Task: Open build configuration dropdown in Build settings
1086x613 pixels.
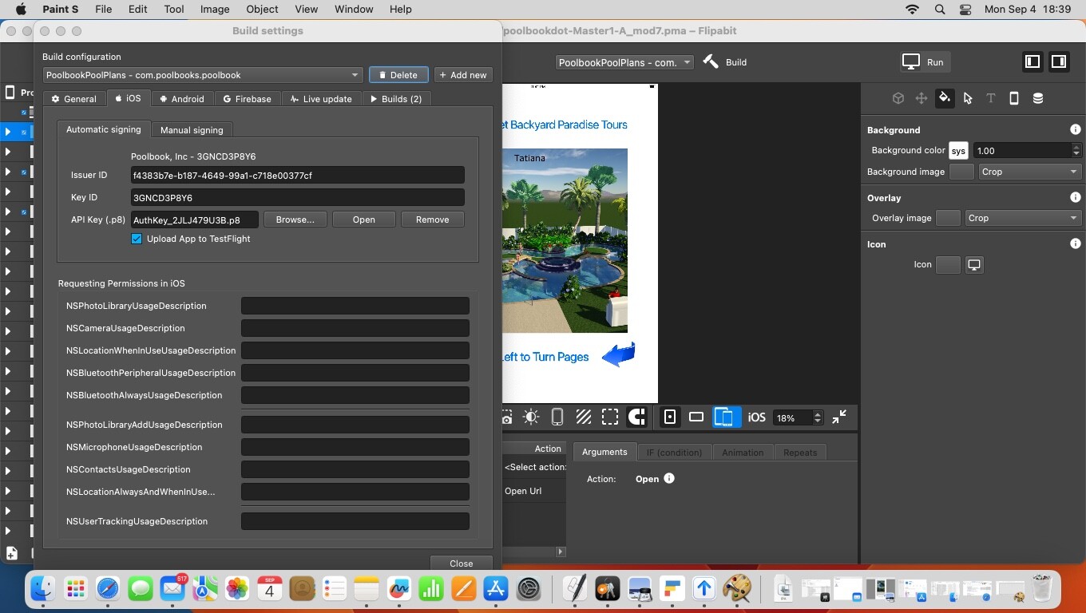Action: (x=203, y=75)
